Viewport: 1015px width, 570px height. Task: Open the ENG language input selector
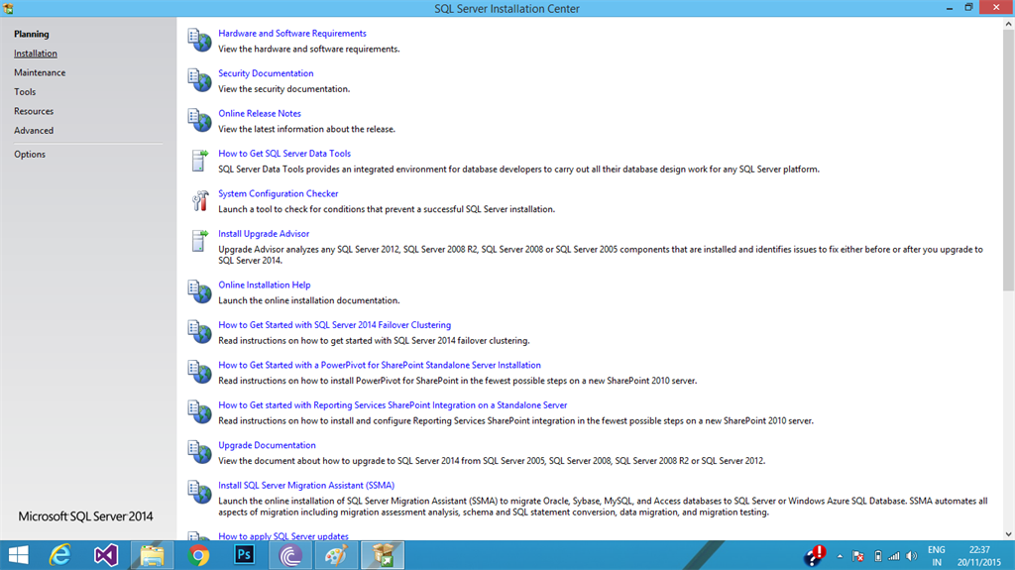(936, 556)
